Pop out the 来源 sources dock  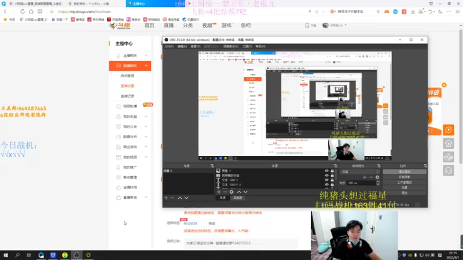click(x=336, y=166)
